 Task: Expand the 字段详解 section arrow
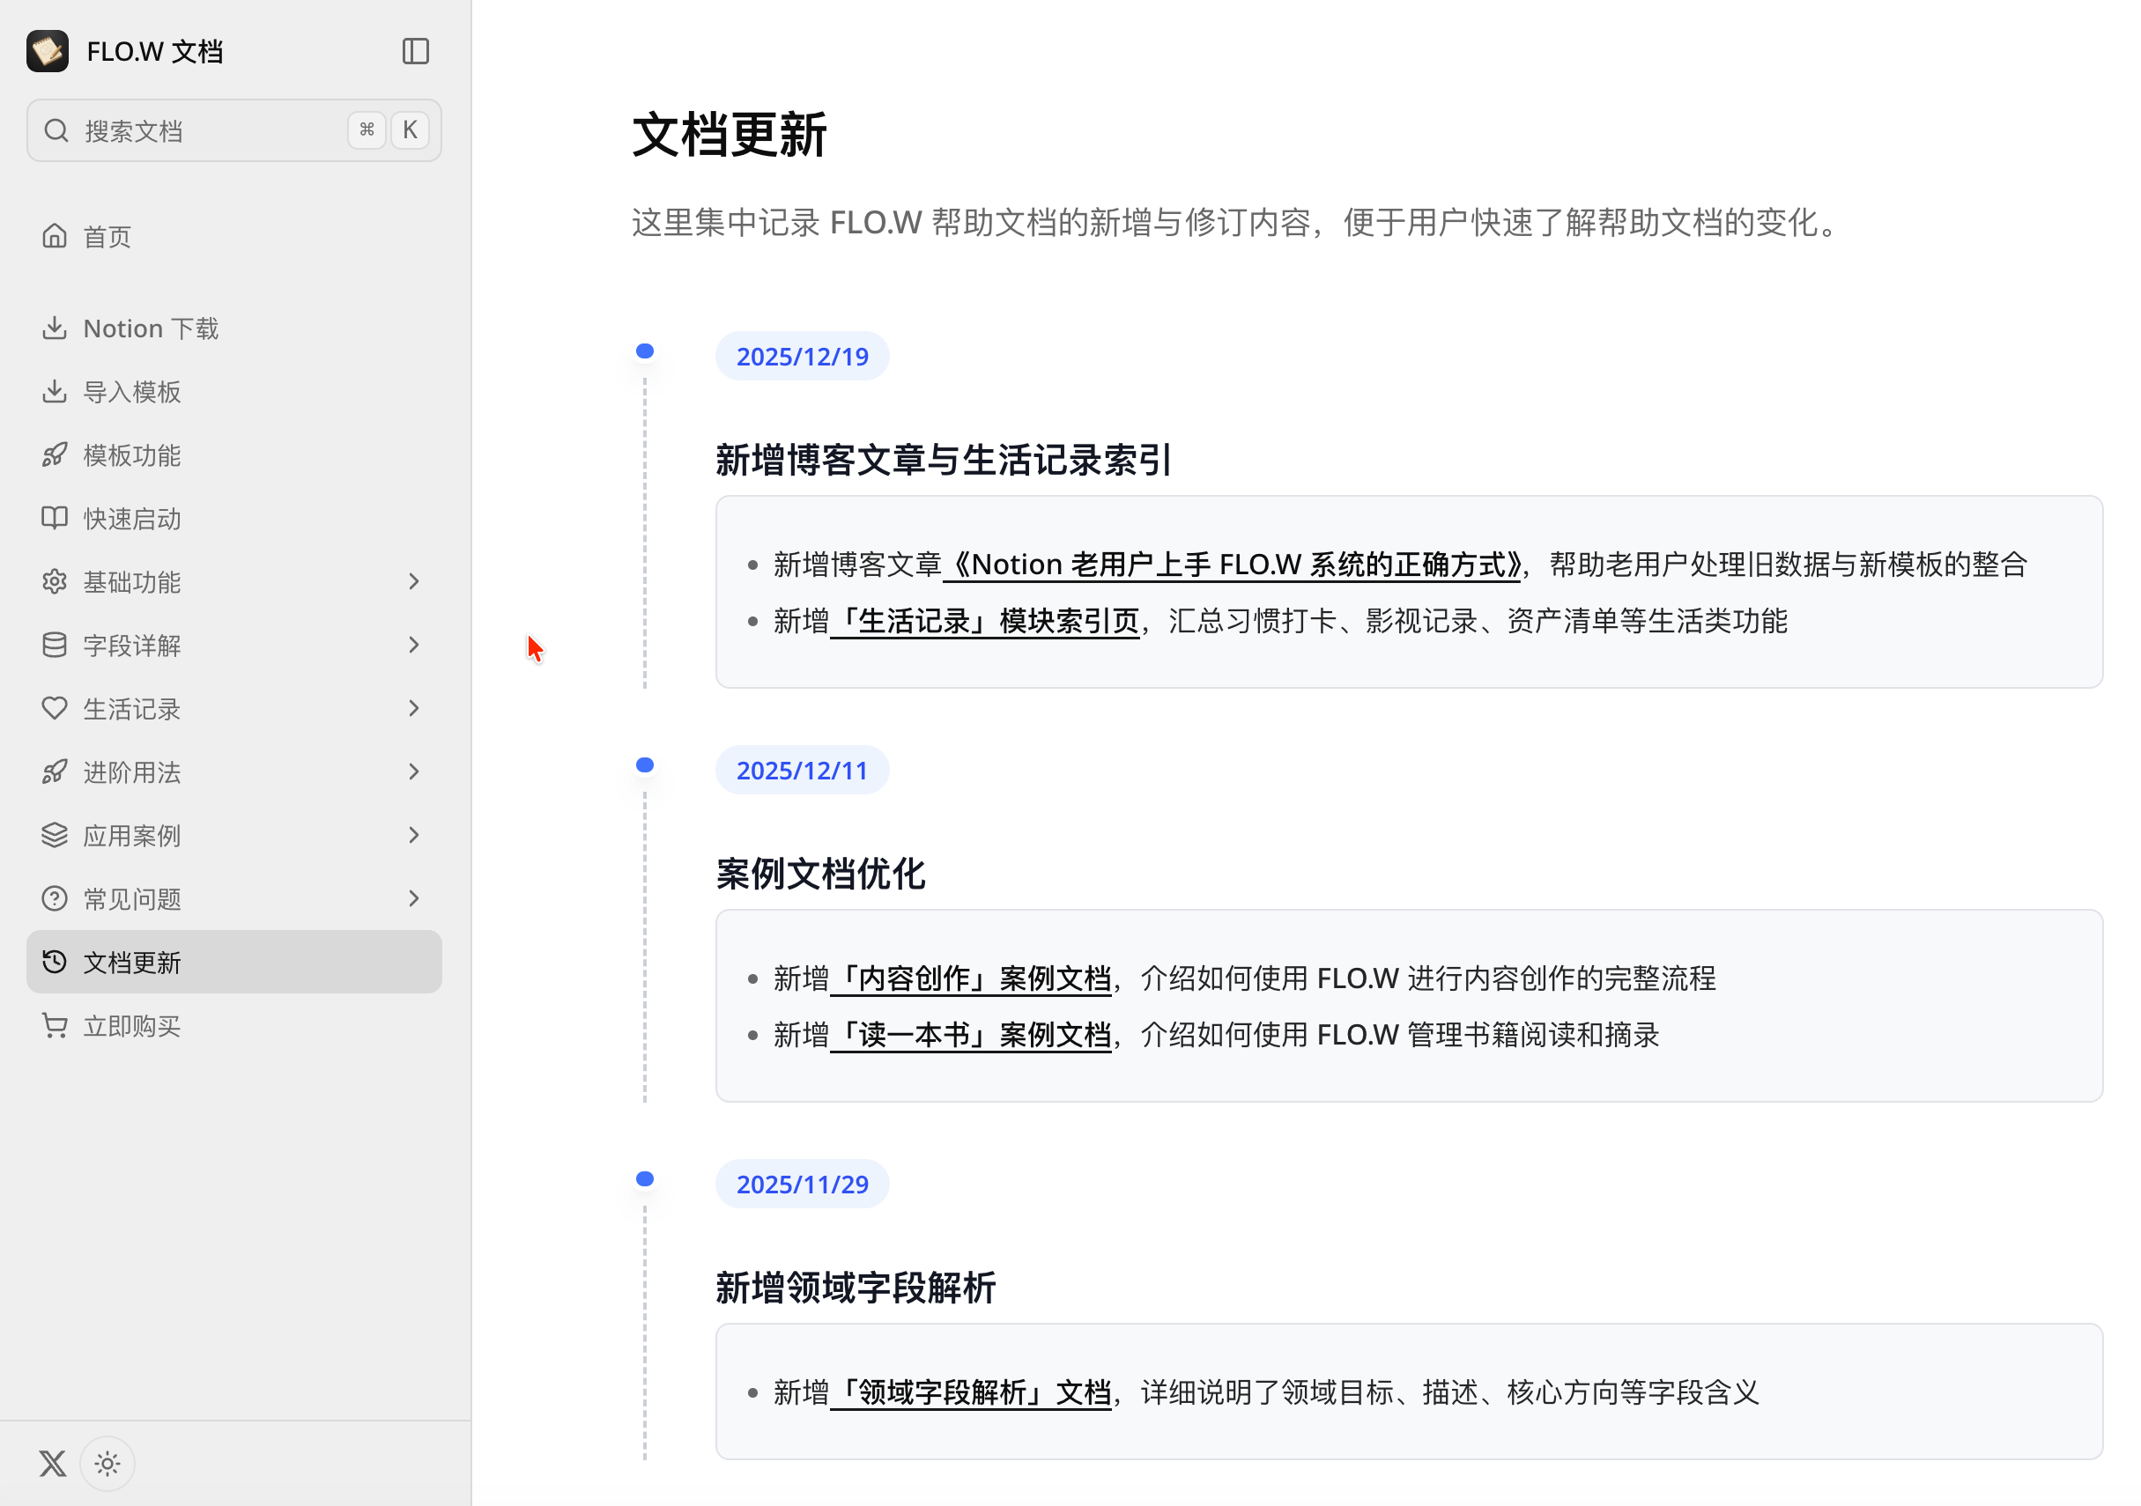(x=414, y=645)
